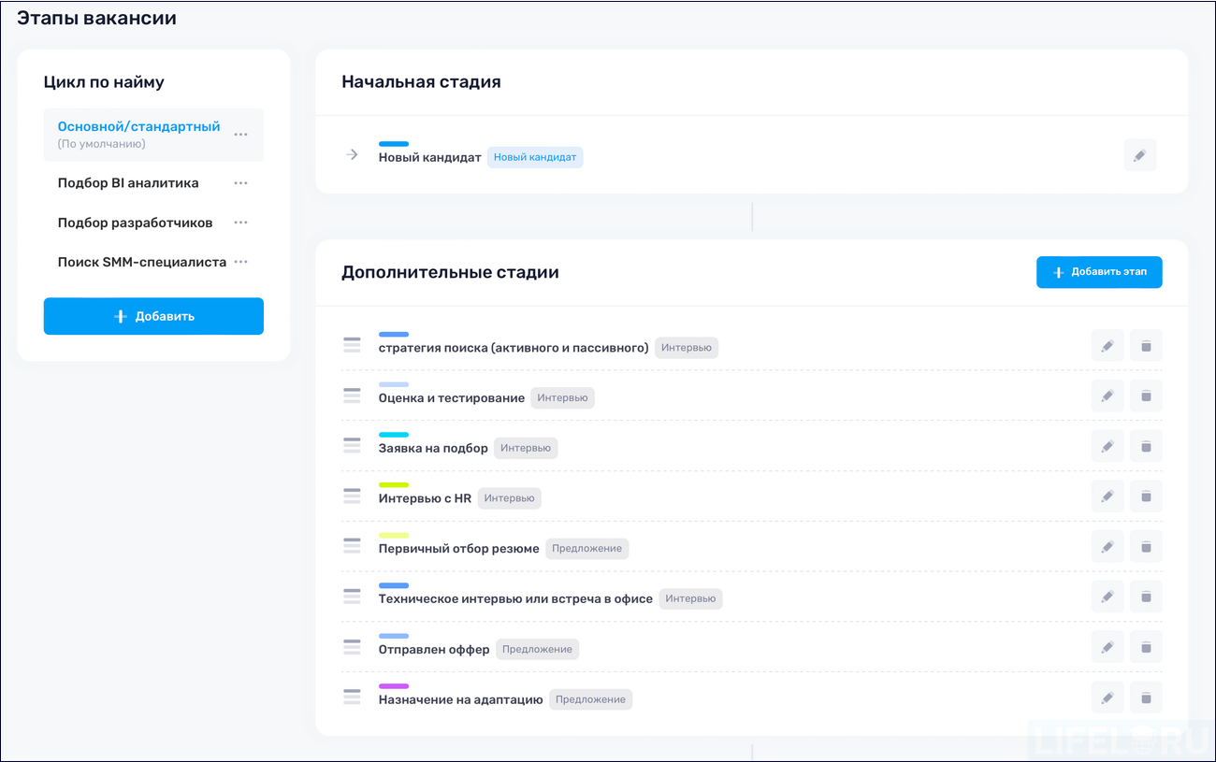Edit the Назначение на адаптацию stage
Viewport: 1216px width, 762px height.
[x=1107, y=697]
